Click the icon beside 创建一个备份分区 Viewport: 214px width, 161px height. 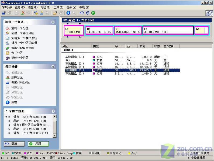8,33
